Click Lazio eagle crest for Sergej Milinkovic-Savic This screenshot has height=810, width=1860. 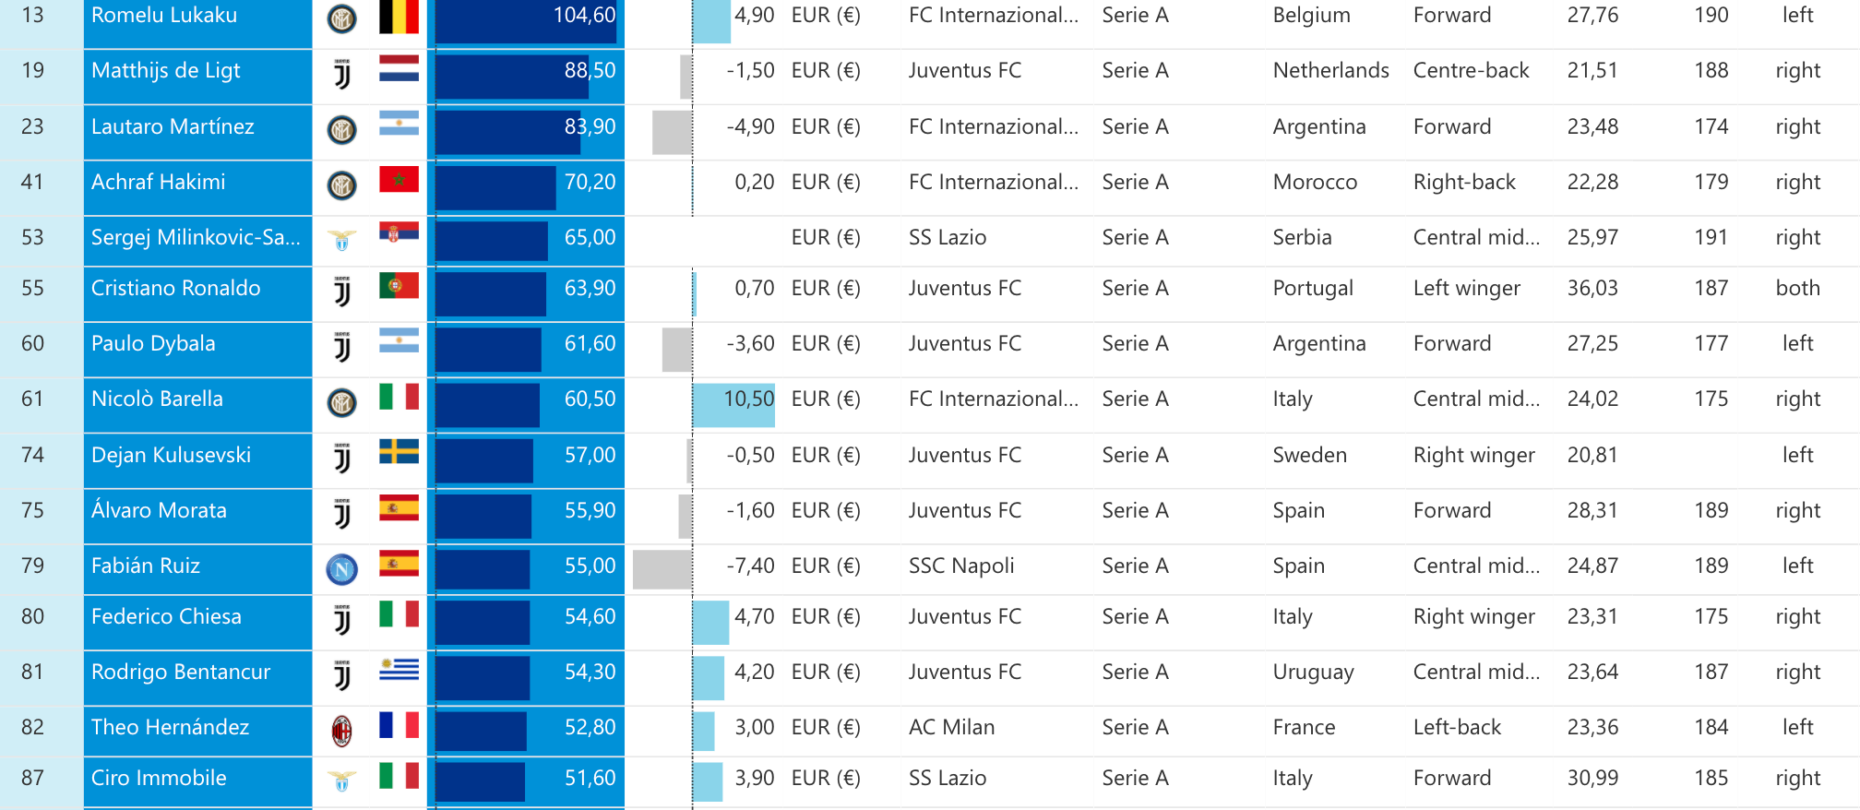click(x=341, y=240)
